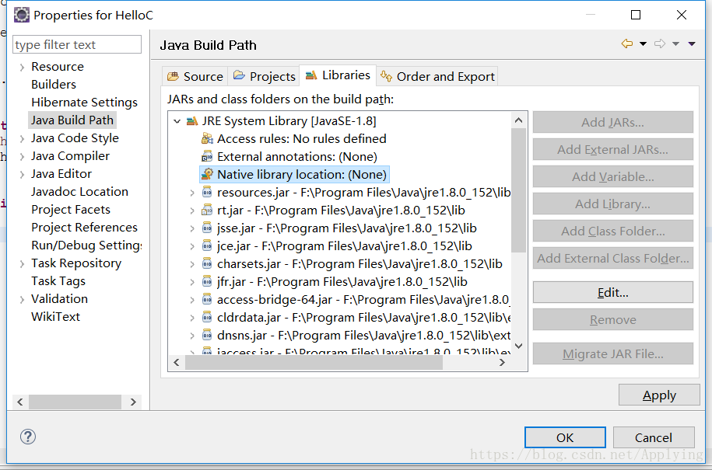Open the view menu triangle at top right

tap(692, 44)
